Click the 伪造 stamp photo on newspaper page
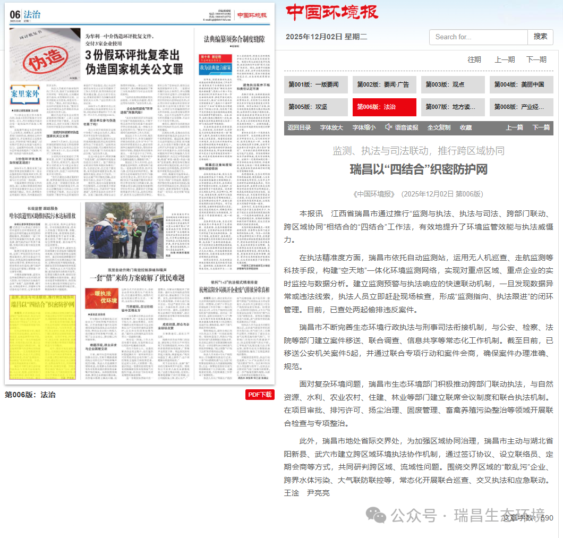The height and width of the screenshot is (538, 563). (45, 54)
